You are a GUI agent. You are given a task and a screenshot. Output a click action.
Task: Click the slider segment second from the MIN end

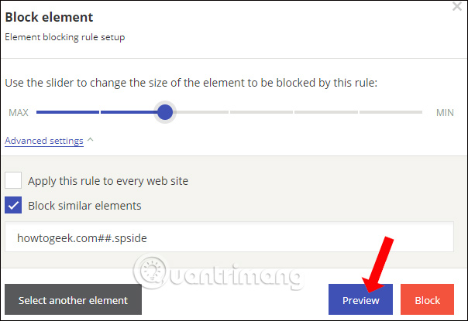327,113
